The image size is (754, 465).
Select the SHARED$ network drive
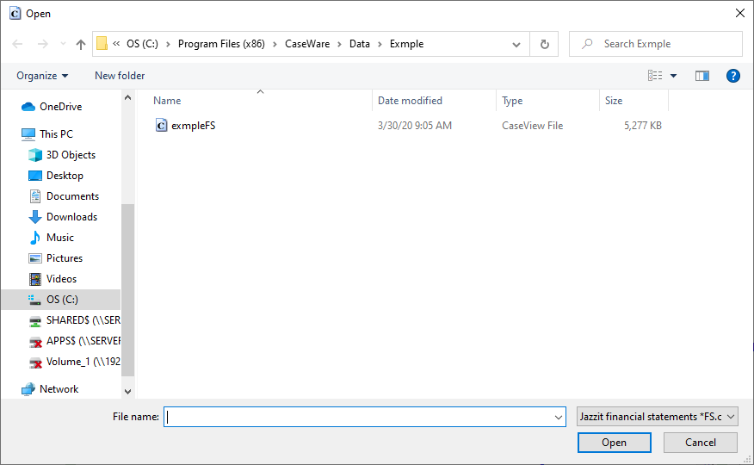tap(83, 320)
